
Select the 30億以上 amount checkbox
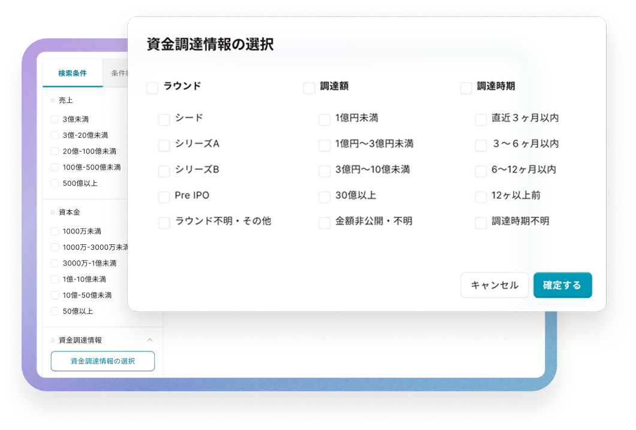click(324, 197)
